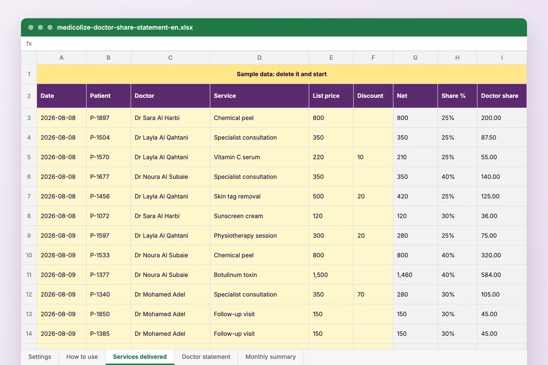
Task: Select the Services delivered tab
Action: 140,357
